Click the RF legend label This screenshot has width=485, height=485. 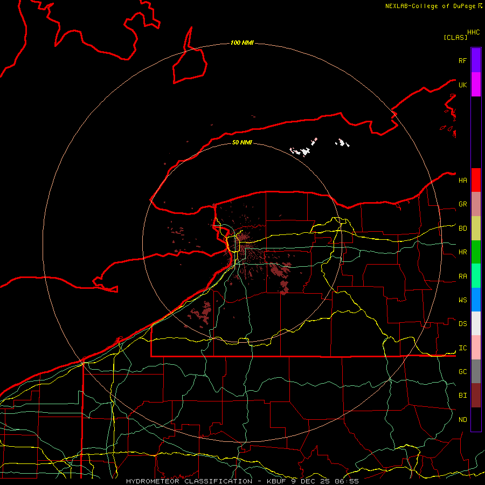(x=462, y=60)
